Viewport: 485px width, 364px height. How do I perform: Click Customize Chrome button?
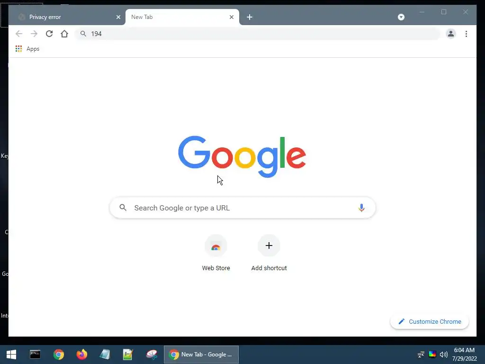[x=430, y=322]
